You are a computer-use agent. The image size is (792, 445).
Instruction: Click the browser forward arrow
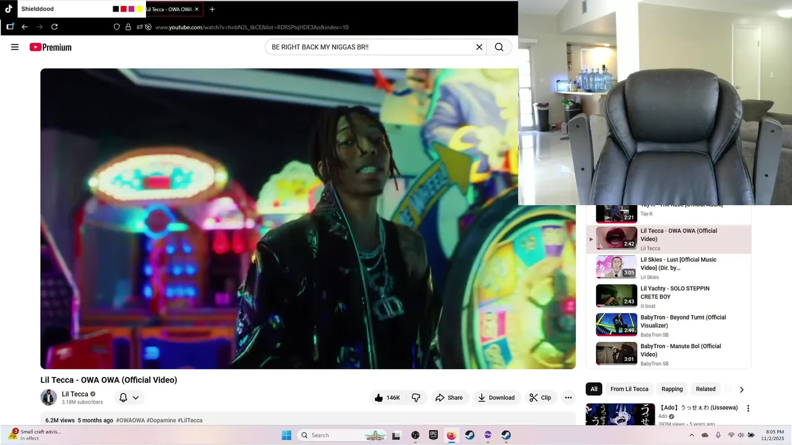pos(40,27)
